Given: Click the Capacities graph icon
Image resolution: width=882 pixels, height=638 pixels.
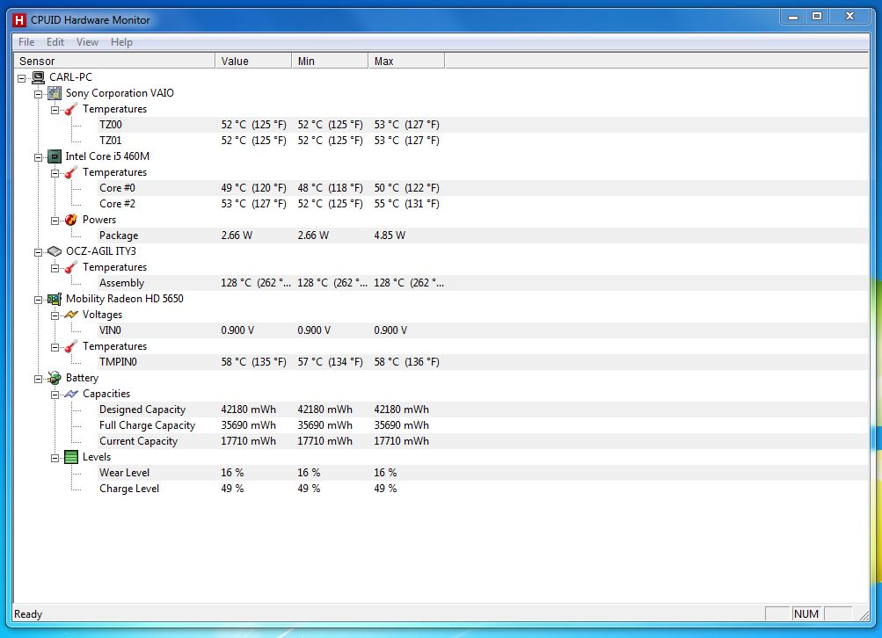Looking at the screenshot, I should (x=71, y=394).
